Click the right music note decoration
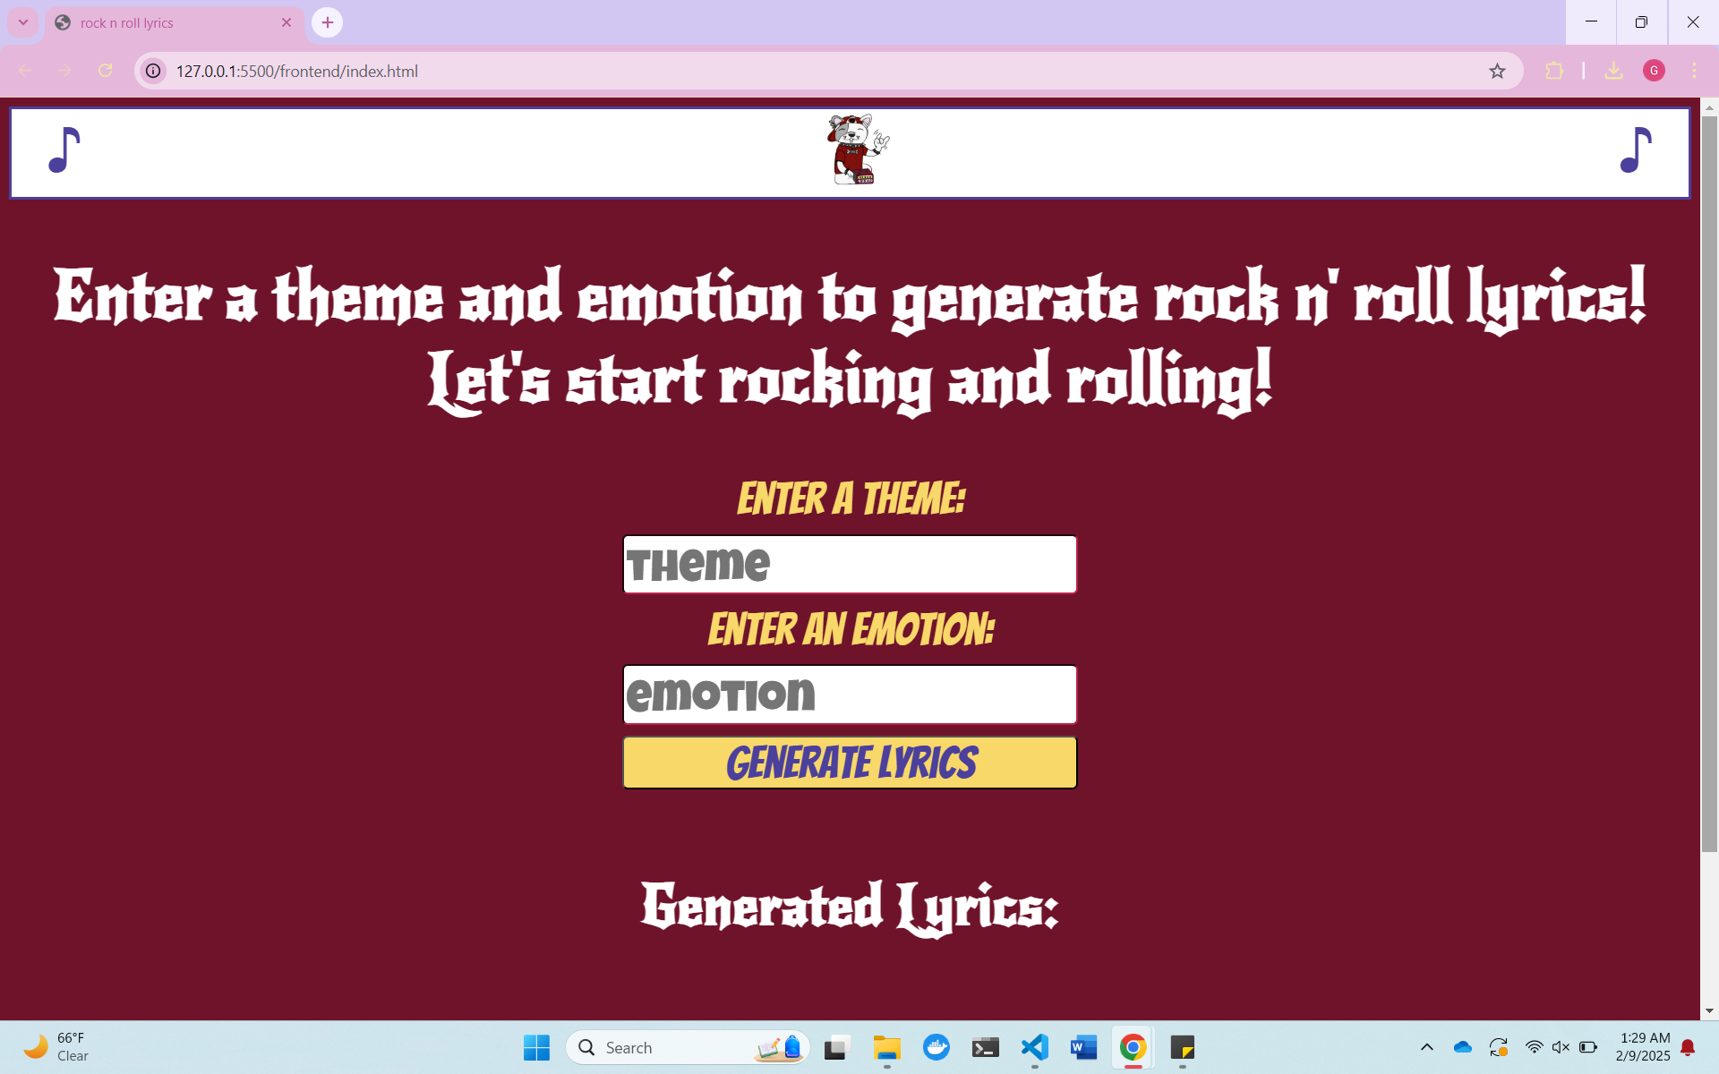The width and height of the screenshot is (1719, 1074). click(x=1636, y=152)
